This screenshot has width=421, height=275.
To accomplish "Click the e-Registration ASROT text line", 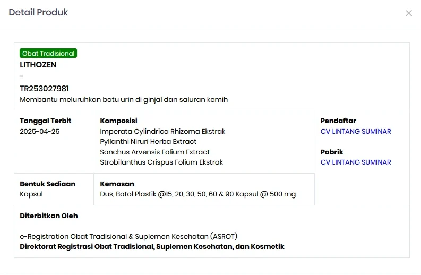I will (128, 236).
